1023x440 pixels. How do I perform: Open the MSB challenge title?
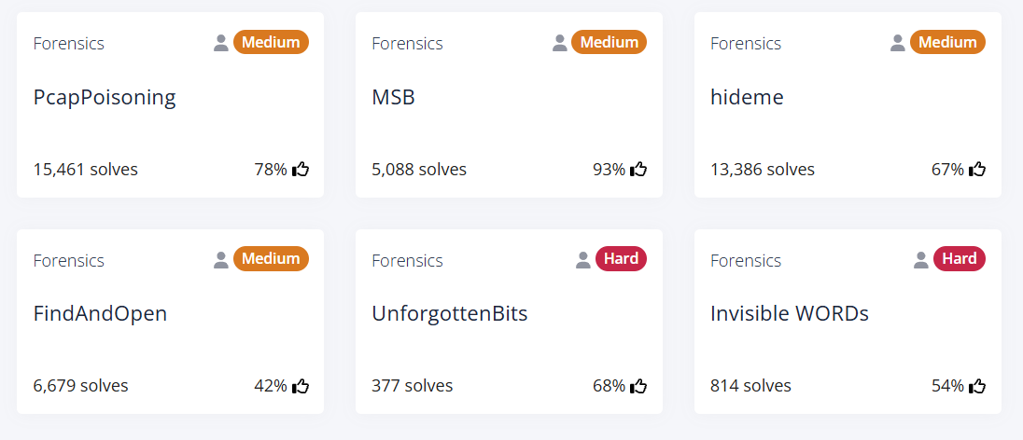pyautogui.click(x=393, y=97)
